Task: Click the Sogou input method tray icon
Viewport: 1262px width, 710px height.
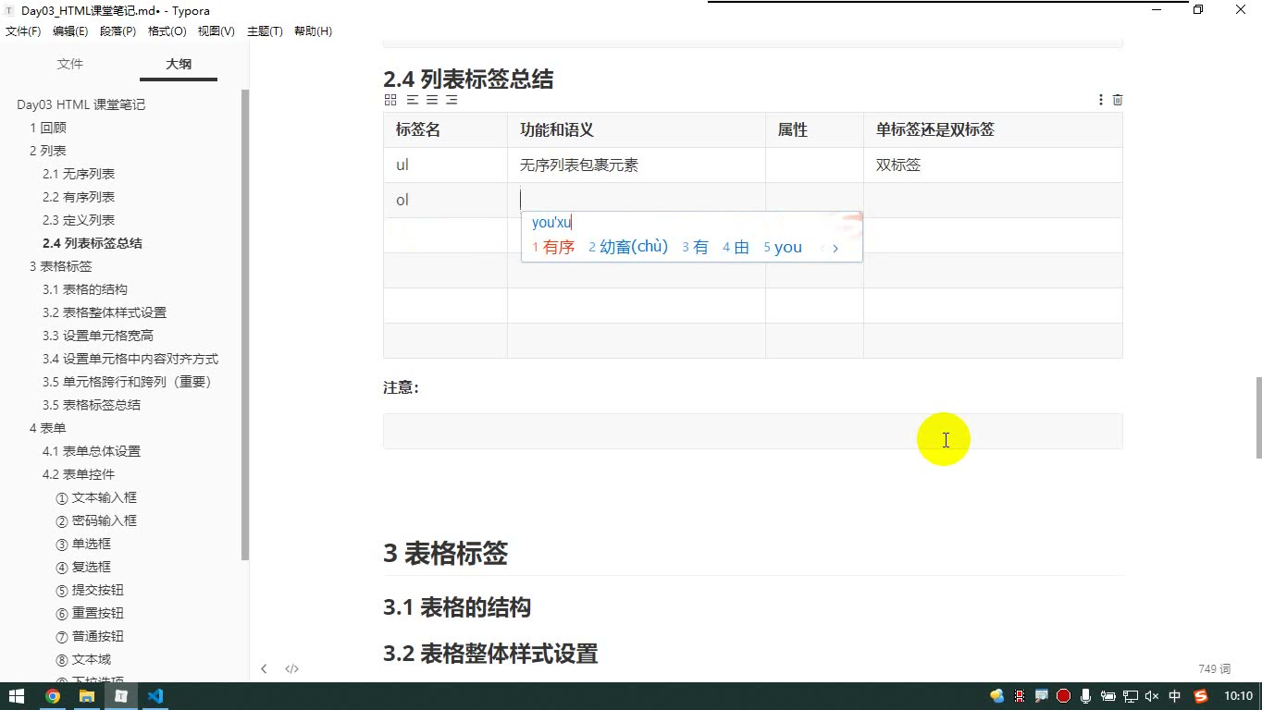Action: coord(1201,696)
